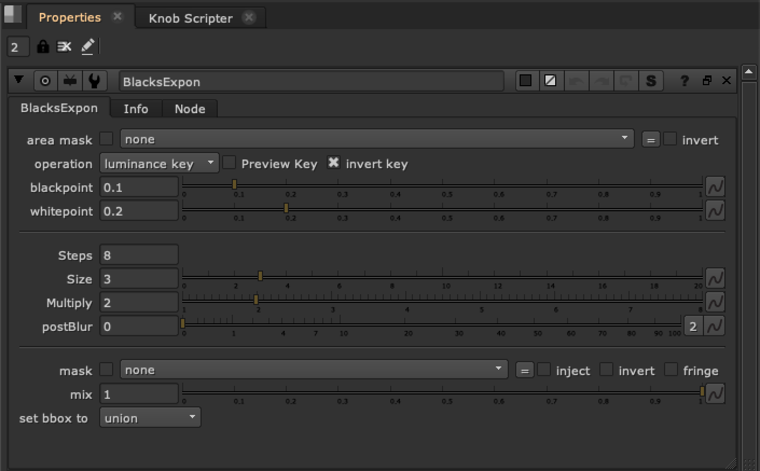Open the blackpoint animation curve menu
The width and height of the screenshot is (760, 471).
[715, 187]
